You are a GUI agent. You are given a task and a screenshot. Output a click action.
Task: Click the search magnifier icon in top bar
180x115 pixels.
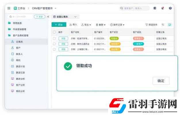[x=121, y=8]
